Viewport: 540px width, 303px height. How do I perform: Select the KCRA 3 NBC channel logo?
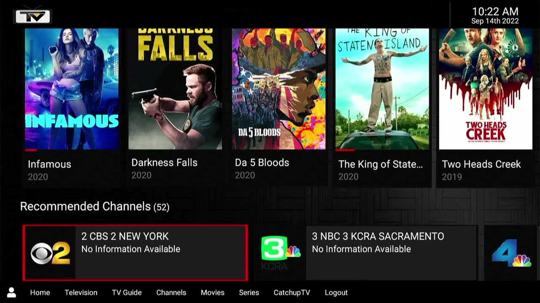coord(280,253)
